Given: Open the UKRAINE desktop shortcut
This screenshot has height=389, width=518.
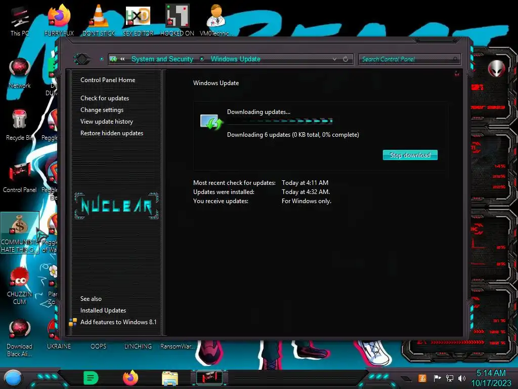Looking at the screenshot, I should coord(59,346).
